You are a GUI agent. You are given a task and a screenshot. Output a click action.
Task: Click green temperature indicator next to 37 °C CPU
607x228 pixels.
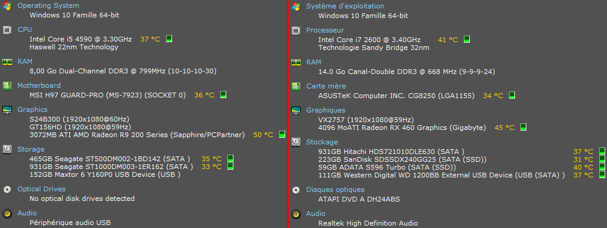[x=169, y=39]
